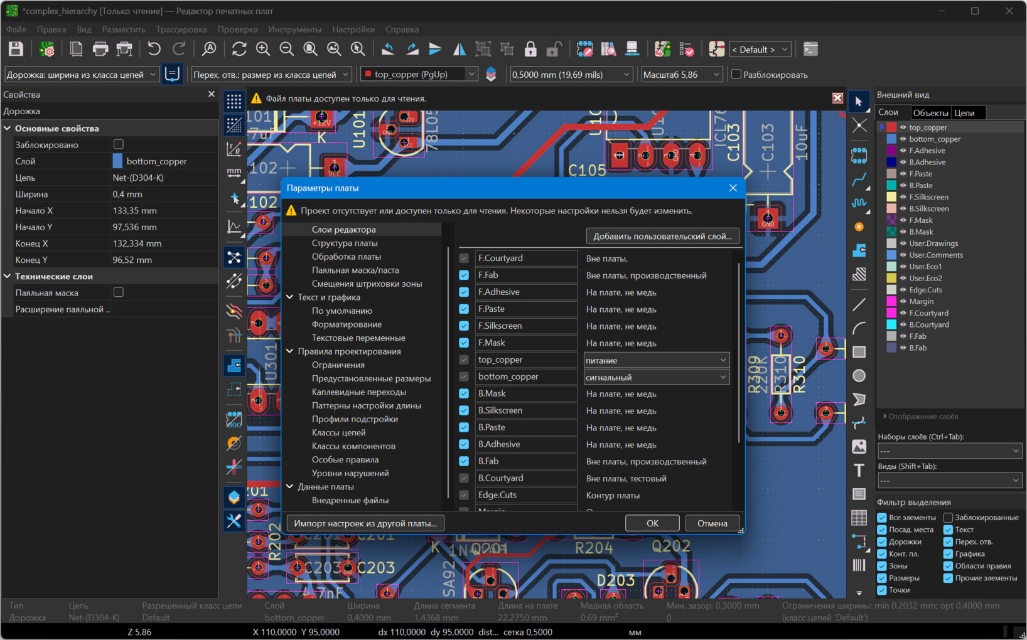Click the top_copper red color swatch
This screenshot has height=640, width=1027.
click(891, 127)
